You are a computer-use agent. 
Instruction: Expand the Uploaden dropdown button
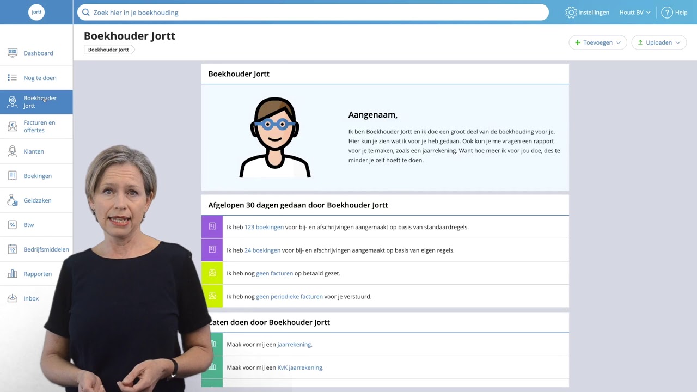tap(659, 42)
